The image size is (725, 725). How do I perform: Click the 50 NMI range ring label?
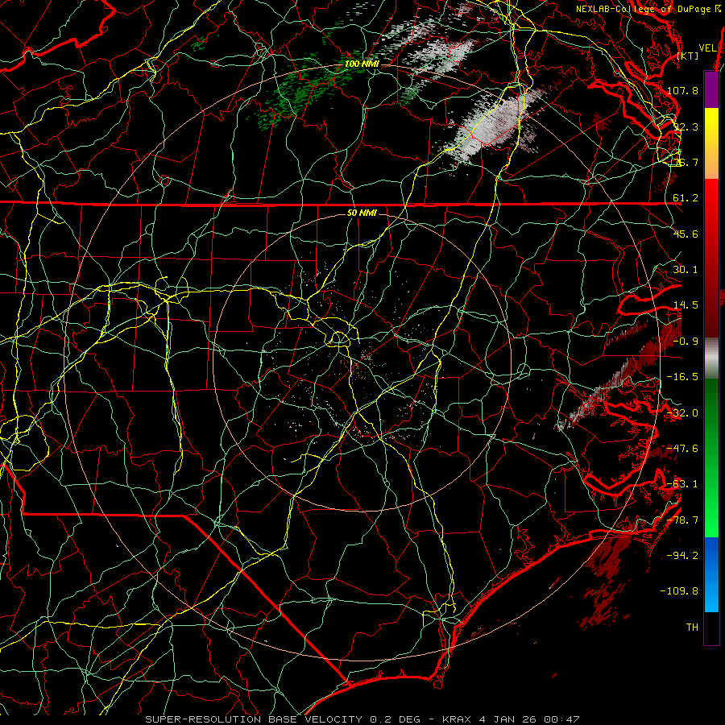point(362,213)
